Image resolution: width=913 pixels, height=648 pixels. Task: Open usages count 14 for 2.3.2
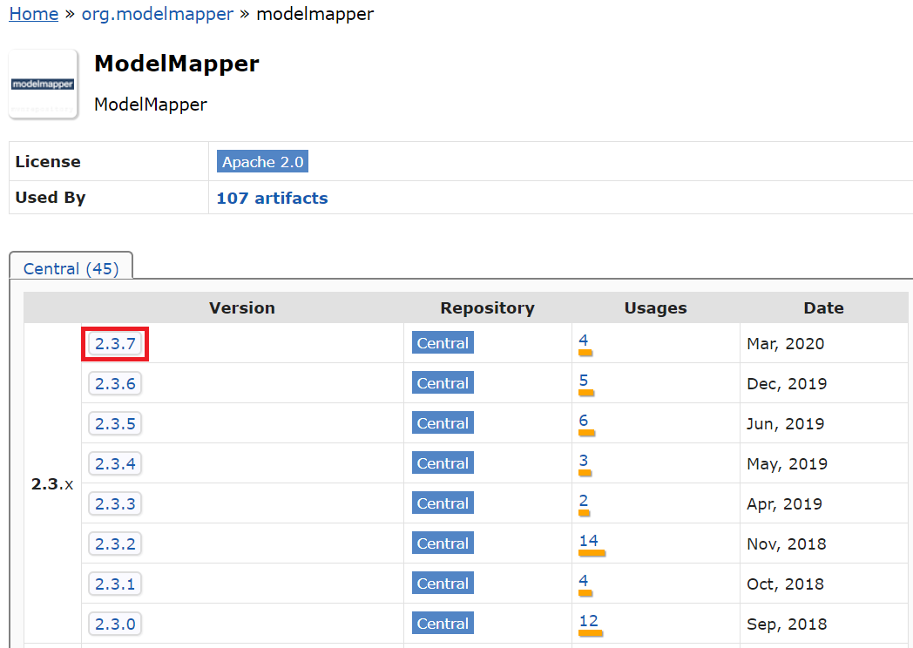[x=589, y=541]
